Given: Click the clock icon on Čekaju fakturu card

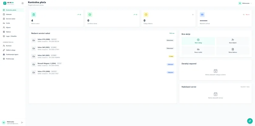Looking at the screenshot, I should point(146,15).
